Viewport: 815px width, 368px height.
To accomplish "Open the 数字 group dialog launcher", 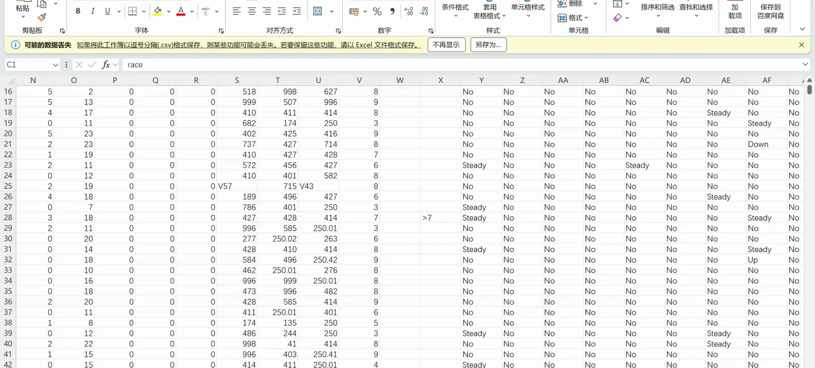I will click(x=431, y=31).
